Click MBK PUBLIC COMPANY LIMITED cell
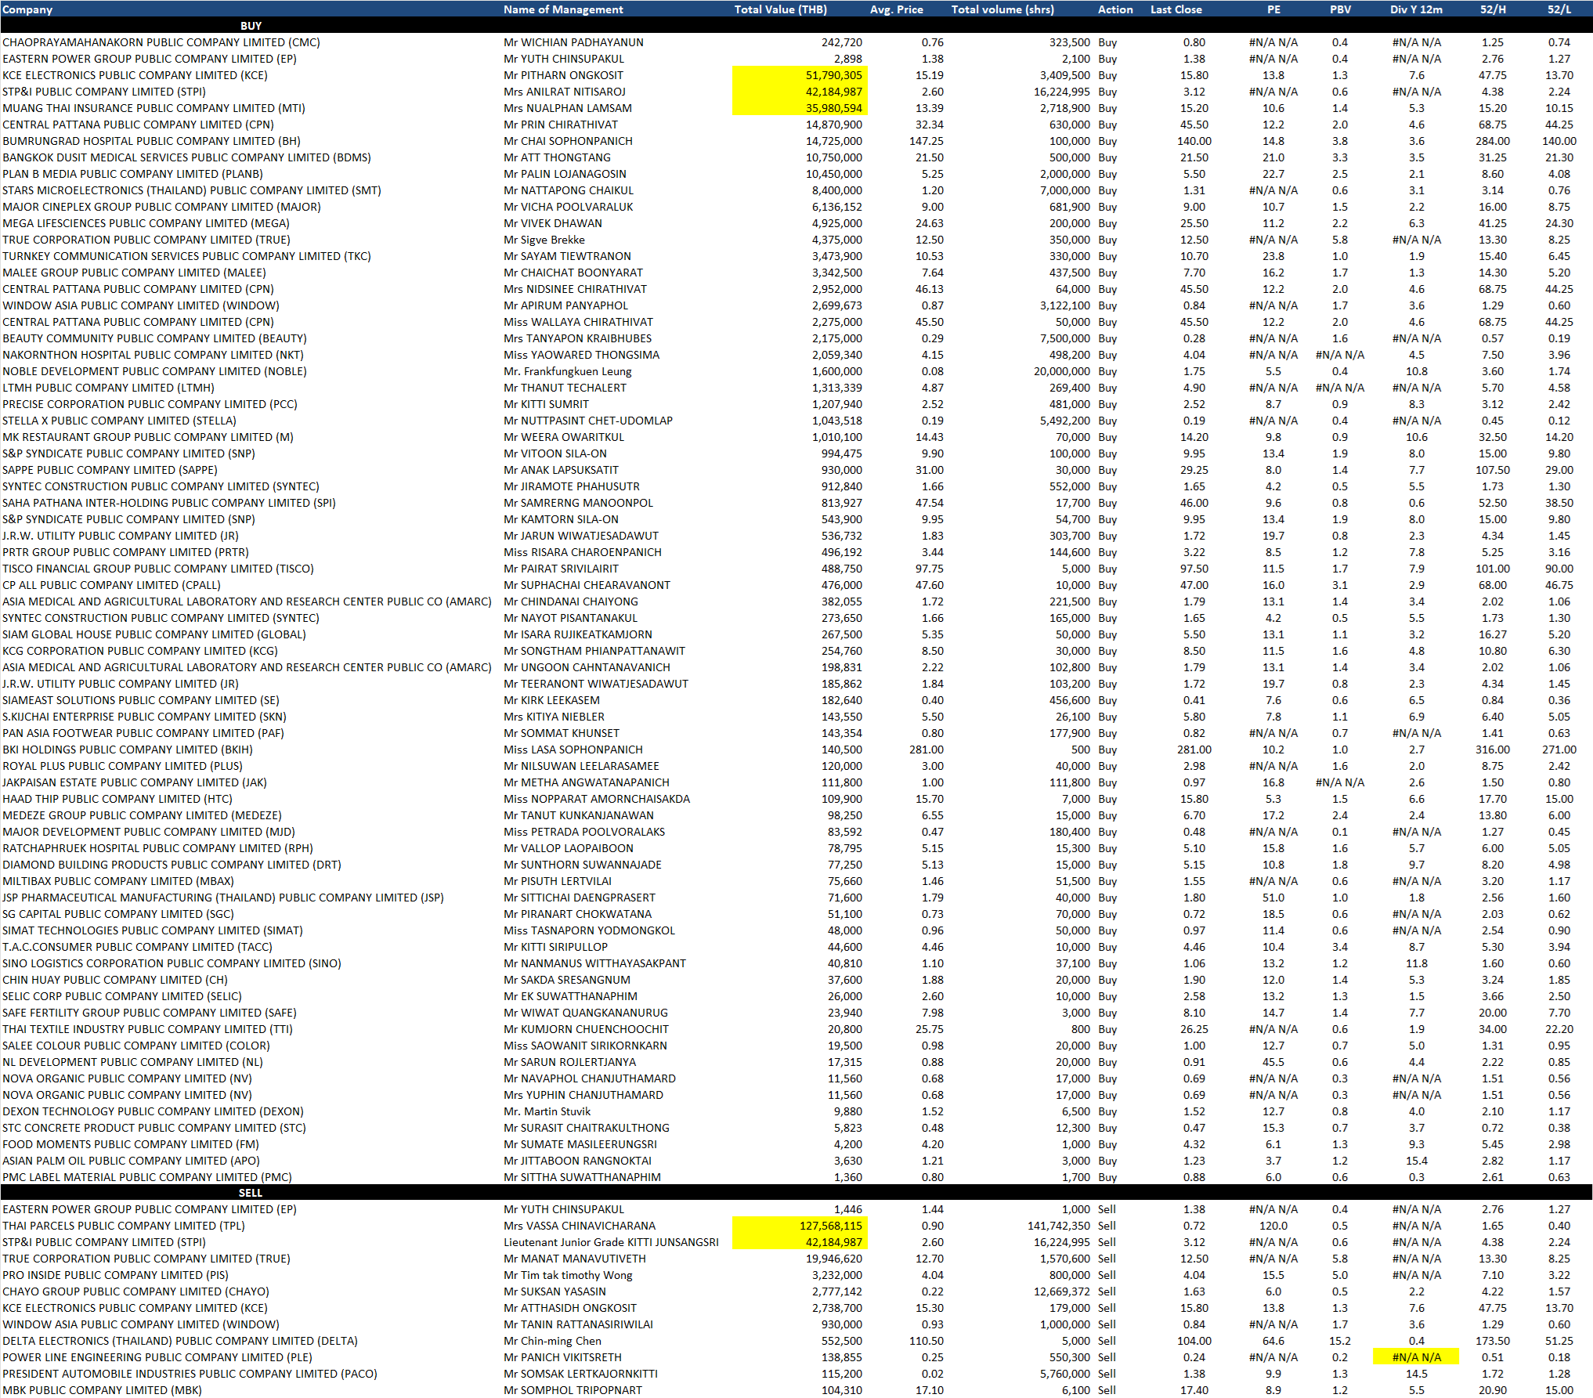 pyautogui.click(x=102, y=1390)
